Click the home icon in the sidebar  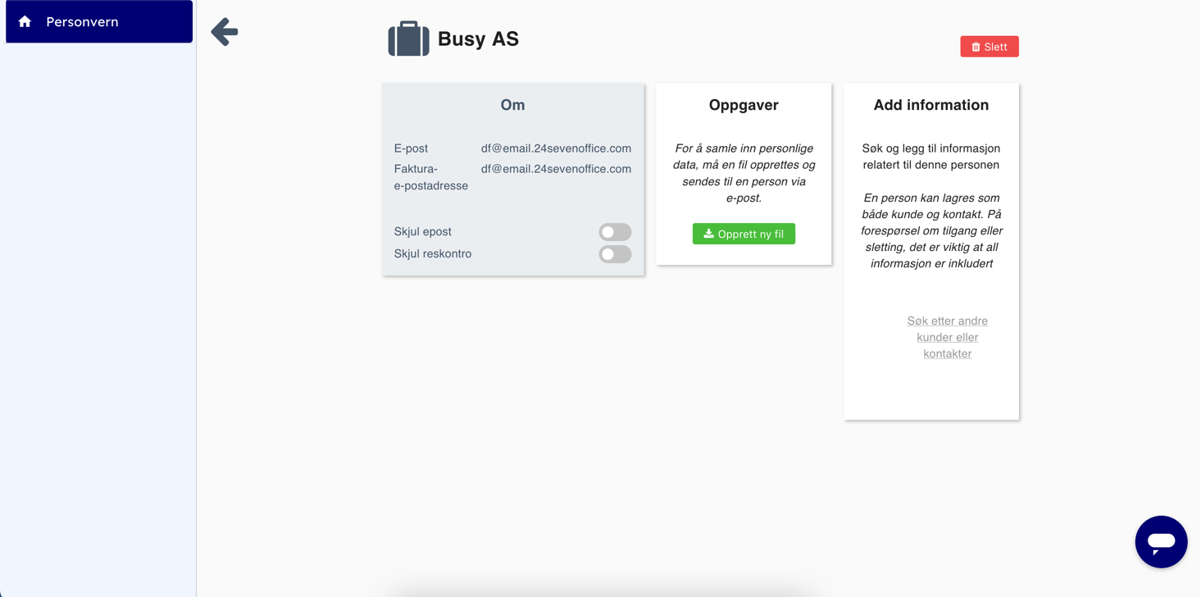(x=25, y=22)
